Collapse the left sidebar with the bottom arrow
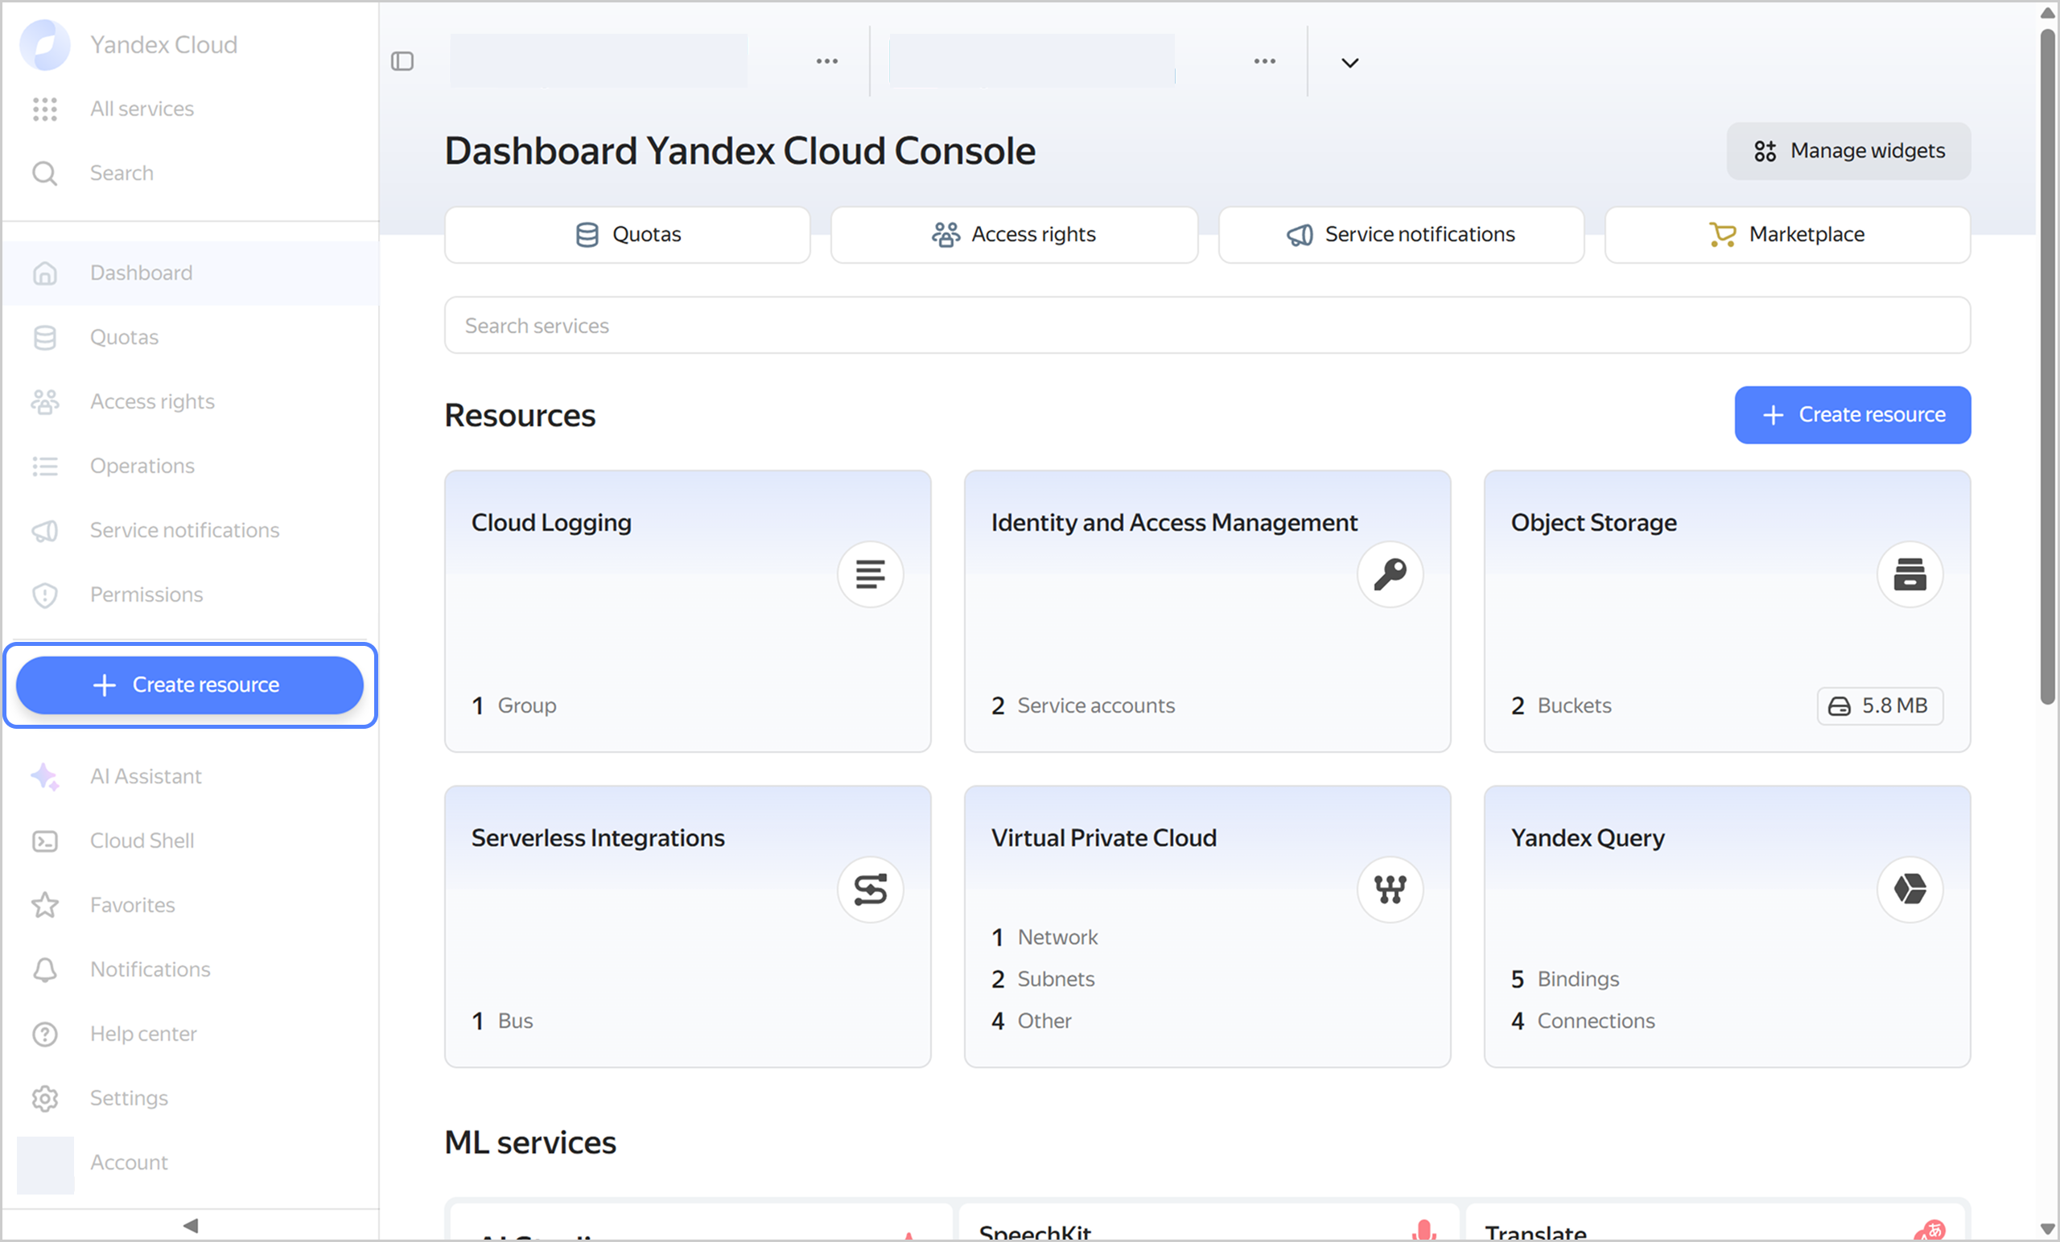Viewport: 2060px width, 1242px height. pyautogui.click(x=190, y=1225)
